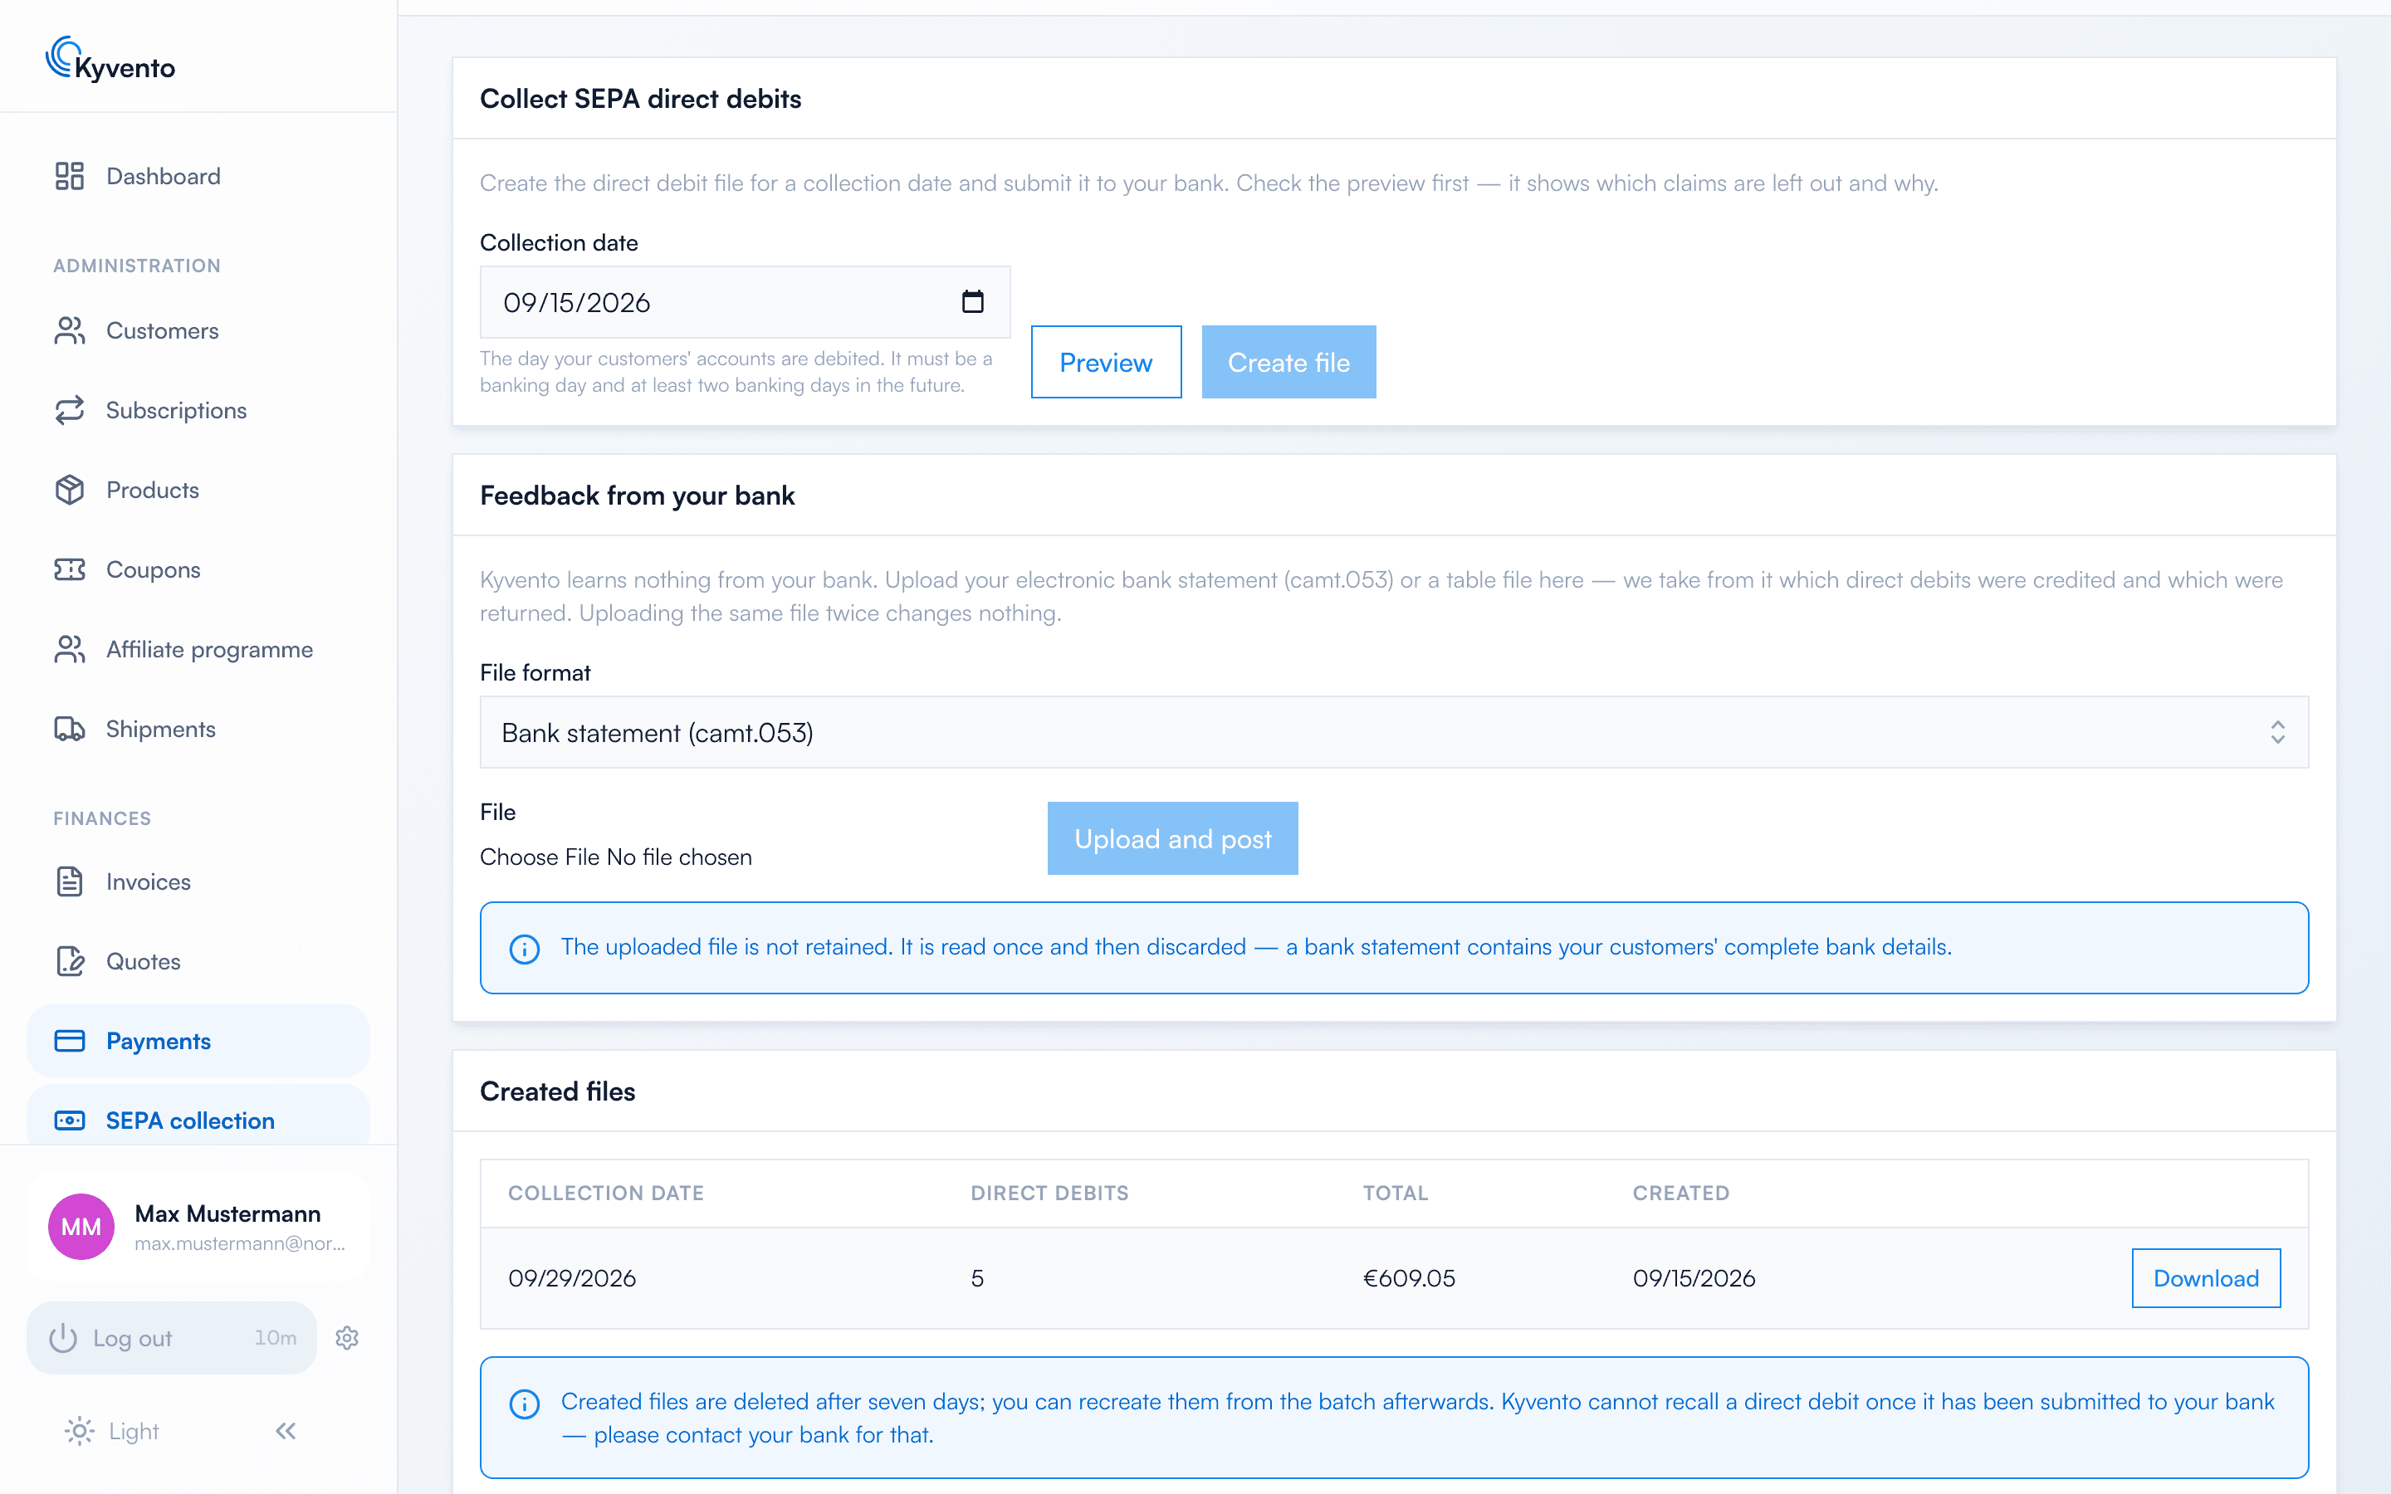Click the MM user avatar
The width and height of the screenshot is (2391, 1494).
[81, 1226]
